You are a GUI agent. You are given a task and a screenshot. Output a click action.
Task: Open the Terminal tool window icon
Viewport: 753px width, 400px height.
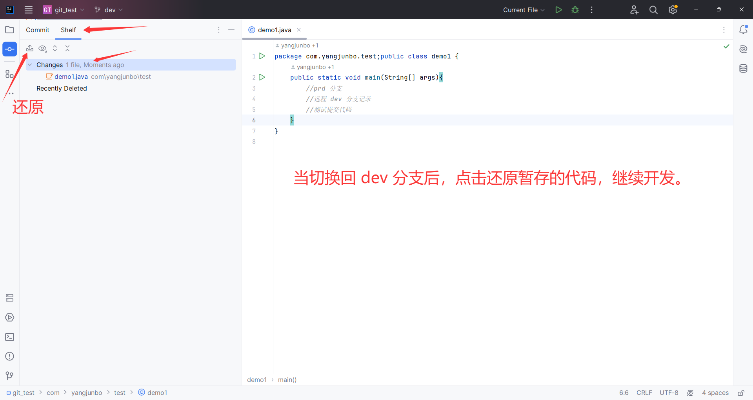tap(9, 337)
